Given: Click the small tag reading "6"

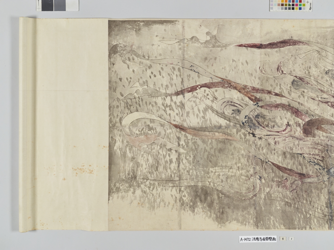Looking at the screenshot, I should (x=283, y=239).
